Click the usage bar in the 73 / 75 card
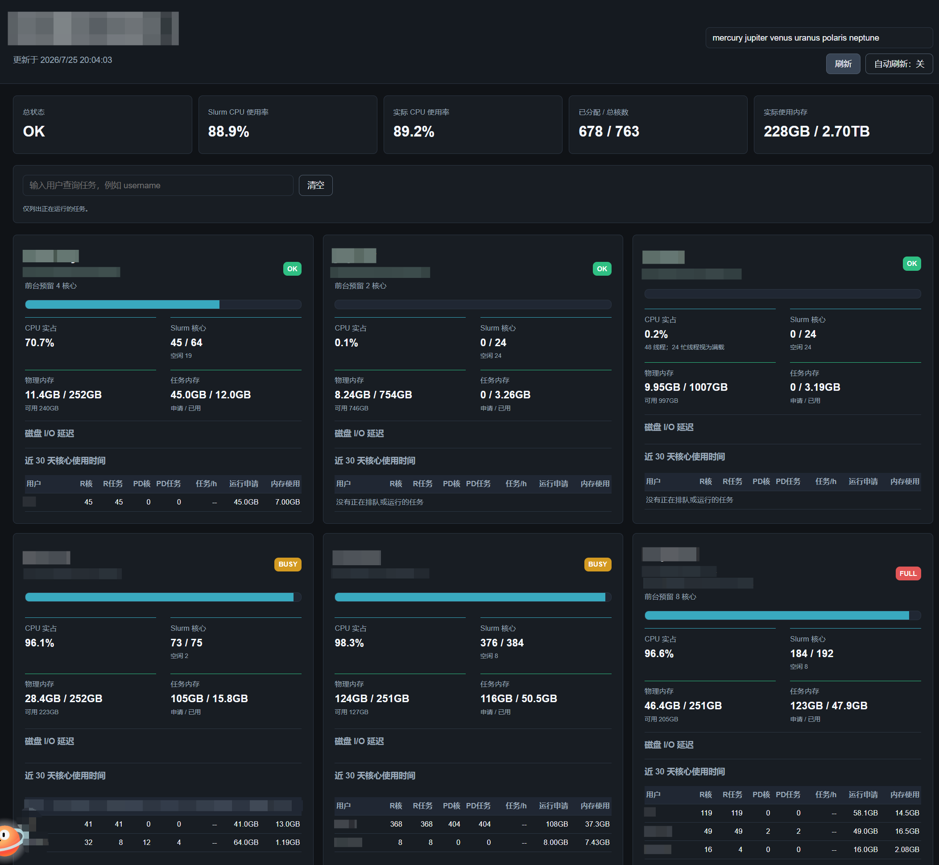The height and width of the screenshot is (865, 939). (163, 597)
